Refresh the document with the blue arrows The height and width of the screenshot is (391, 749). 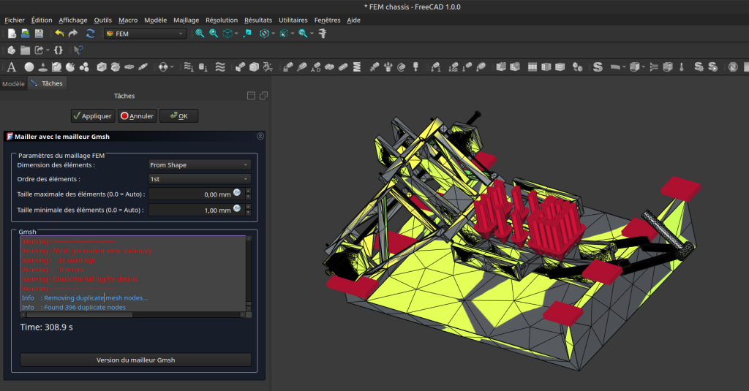click(x=90, y=34)
